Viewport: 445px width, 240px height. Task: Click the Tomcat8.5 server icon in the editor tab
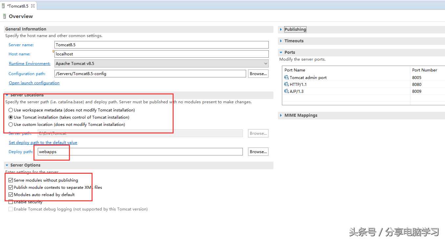(x=3, y=6)
